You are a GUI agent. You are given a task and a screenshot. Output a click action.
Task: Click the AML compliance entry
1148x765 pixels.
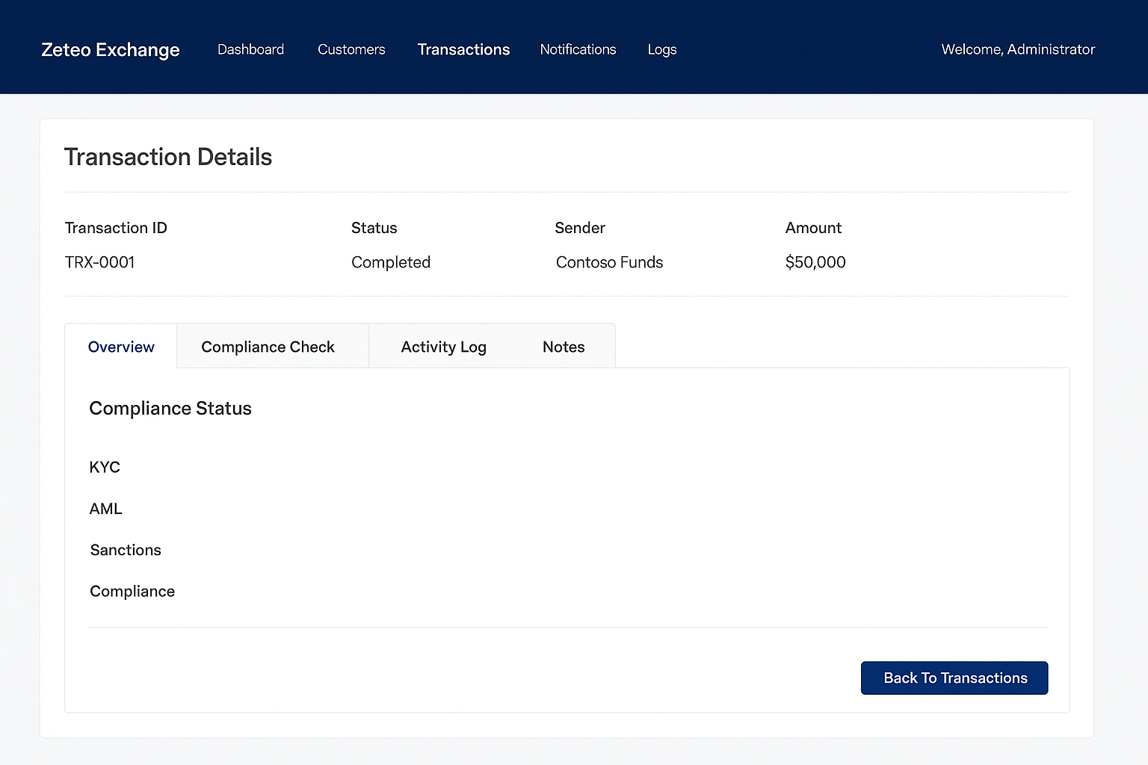click(105, 509)
